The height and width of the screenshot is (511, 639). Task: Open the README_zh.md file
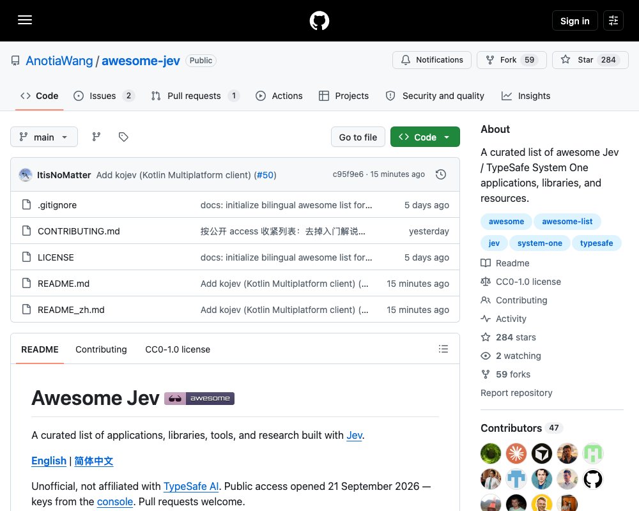[71, 310]
